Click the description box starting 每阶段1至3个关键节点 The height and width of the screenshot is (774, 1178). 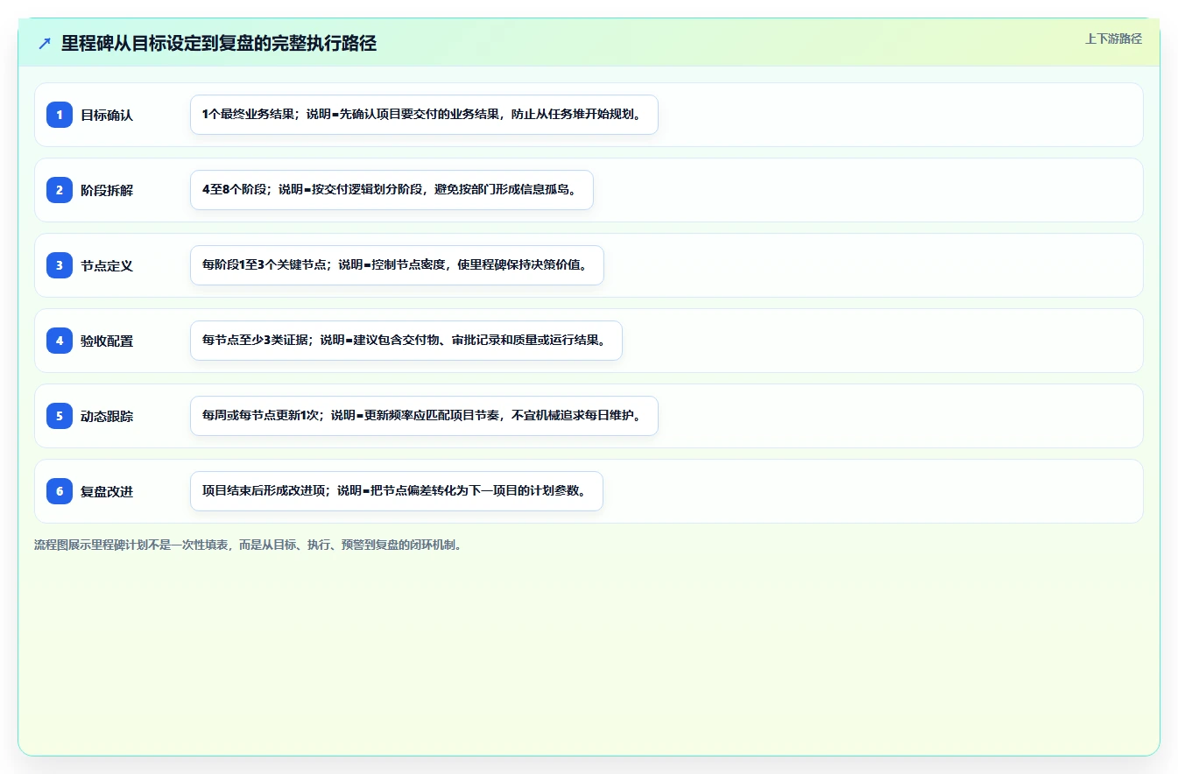(397, 265)
